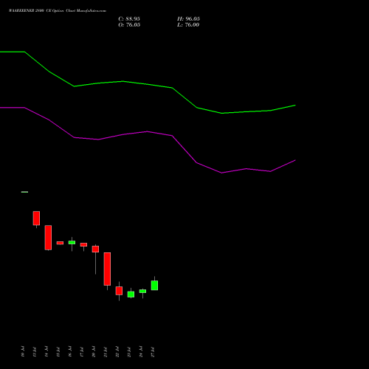Screen dimensions: 369x369
Task: Click the close value C: 88.95
Action: tap(129, 19)
